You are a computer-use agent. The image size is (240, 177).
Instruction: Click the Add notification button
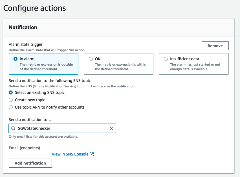(x=30, y=163)
